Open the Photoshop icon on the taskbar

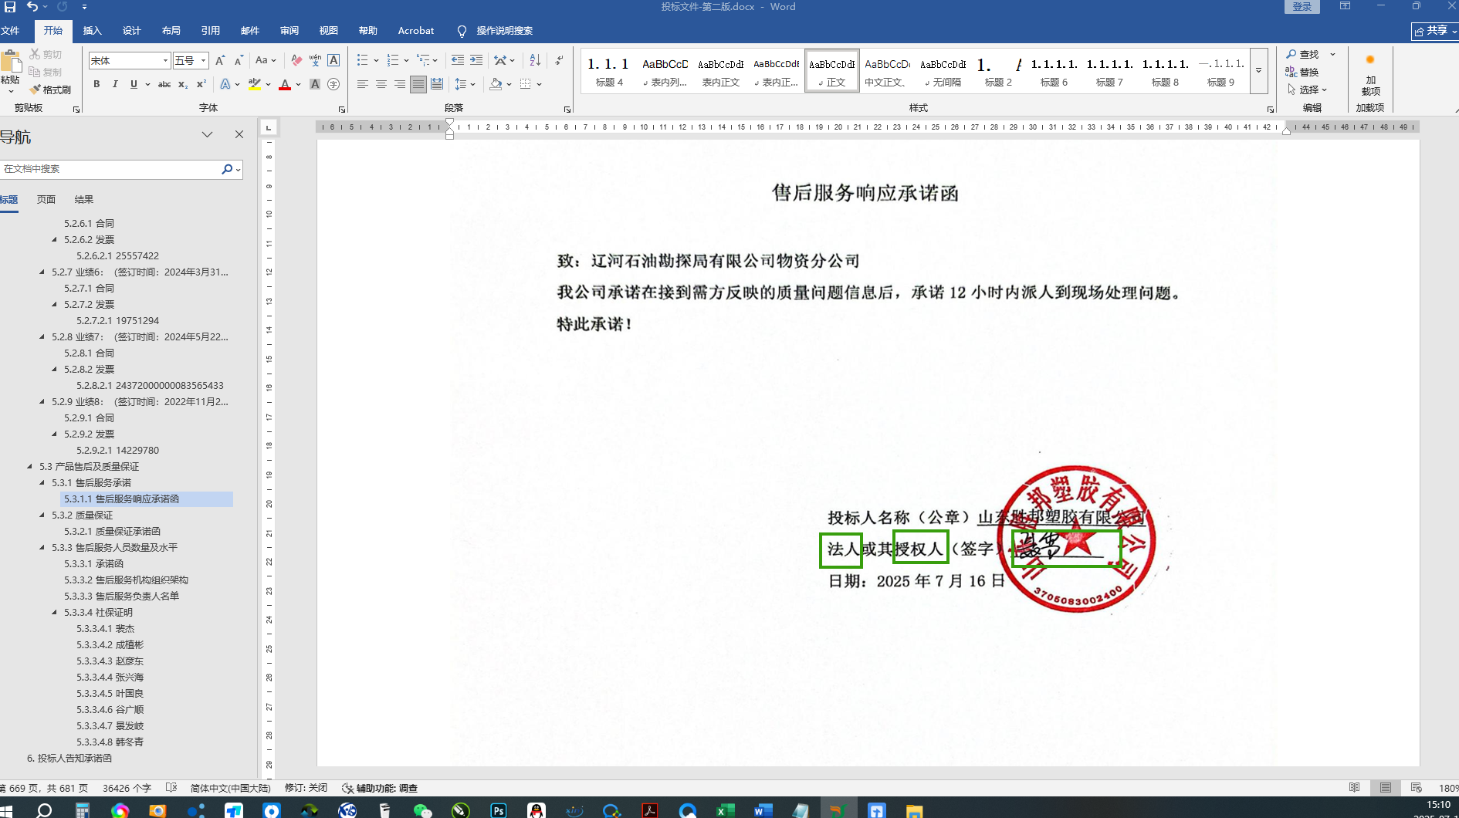[x=499, y=810]
